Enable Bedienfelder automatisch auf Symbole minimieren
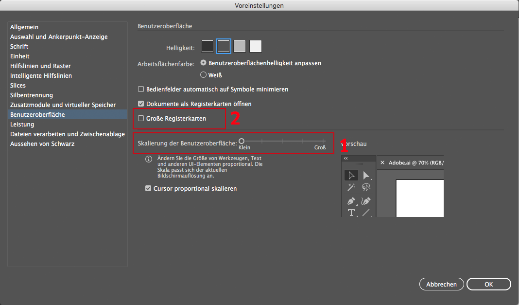Image resolution: width=519 pixels, height=305 pixels. [141, 89]
